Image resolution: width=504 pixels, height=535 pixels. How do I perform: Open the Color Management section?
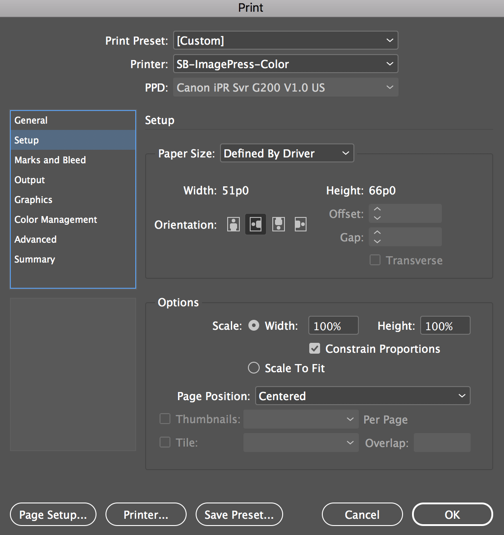click(x=55, y=220)
